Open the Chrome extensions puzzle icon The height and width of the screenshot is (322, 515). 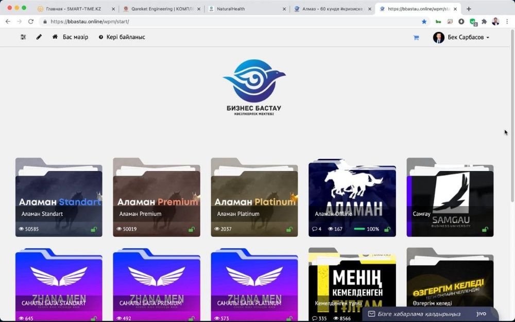(x=484, y=21)
